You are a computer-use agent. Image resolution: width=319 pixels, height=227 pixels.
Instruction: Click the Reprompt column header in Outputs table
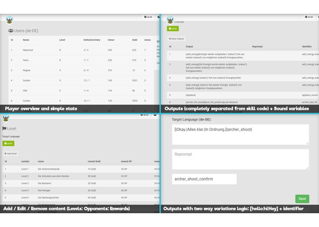(257, 46)
